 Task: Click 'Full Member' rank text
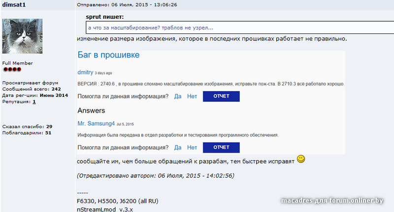18,63
